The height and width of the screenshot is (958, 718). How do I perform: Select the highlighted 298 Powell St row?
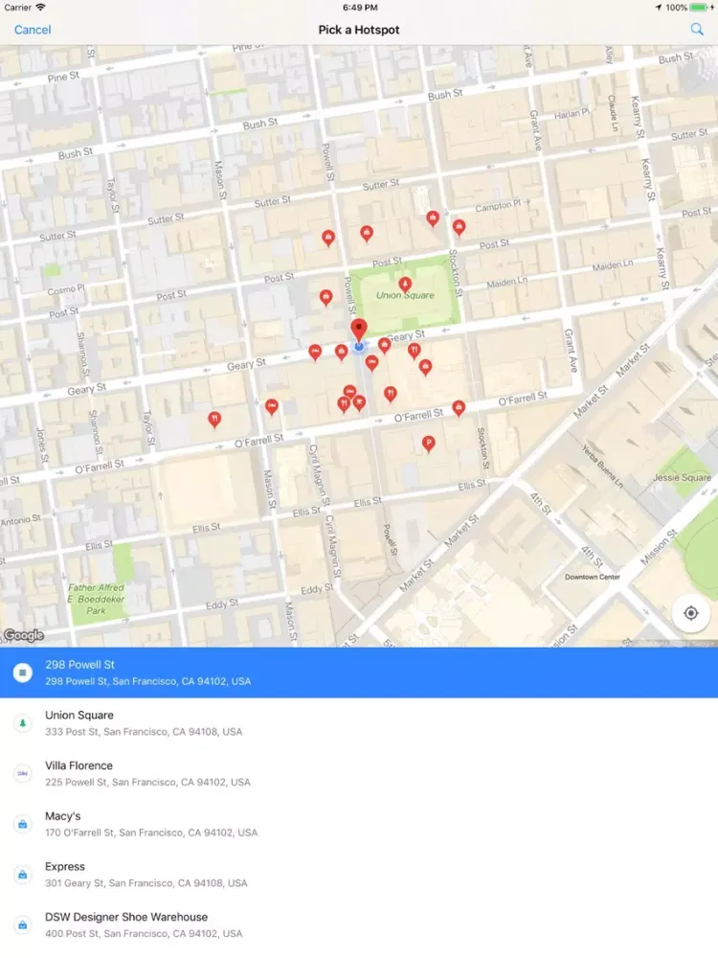[359, 673]
